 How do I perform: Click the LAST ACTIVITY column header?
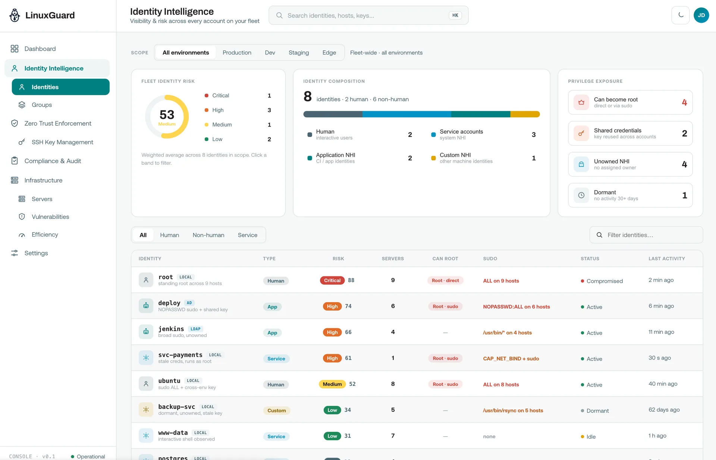(x=666, y=259)
